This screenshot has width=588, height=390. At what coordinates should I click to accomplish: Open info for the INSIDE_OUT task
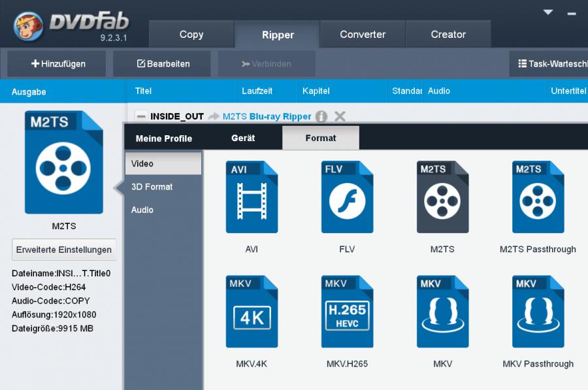tap(321, 117)
